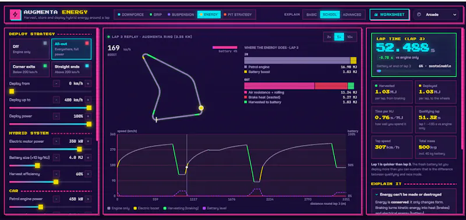Viewport: 466px width, 220px height.
Task: Set replay speed to 2x
Action: coord(329,37)
